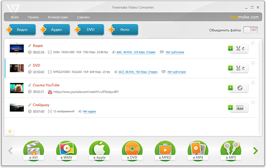Convert to MPEG format
The height and width of the screenshot is (168, 266).
(165, 151)
